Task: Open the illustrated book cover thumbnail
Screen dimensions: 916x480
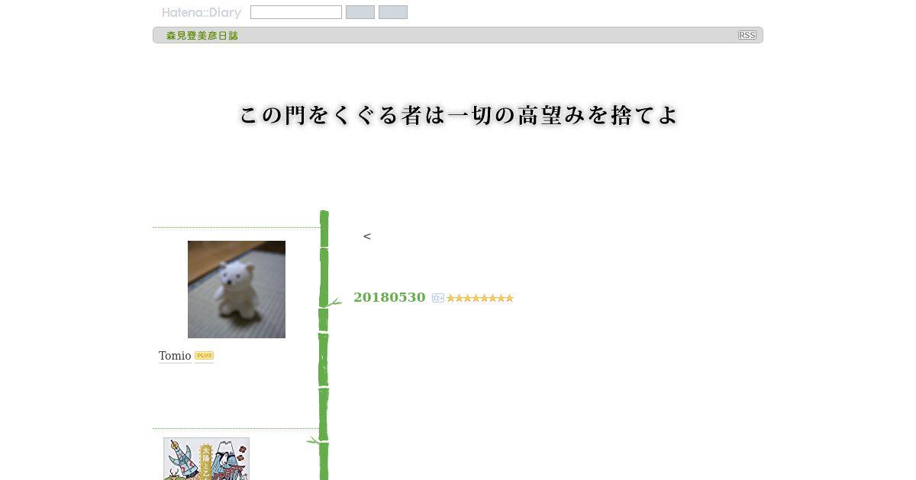Action: pos(206,459)
